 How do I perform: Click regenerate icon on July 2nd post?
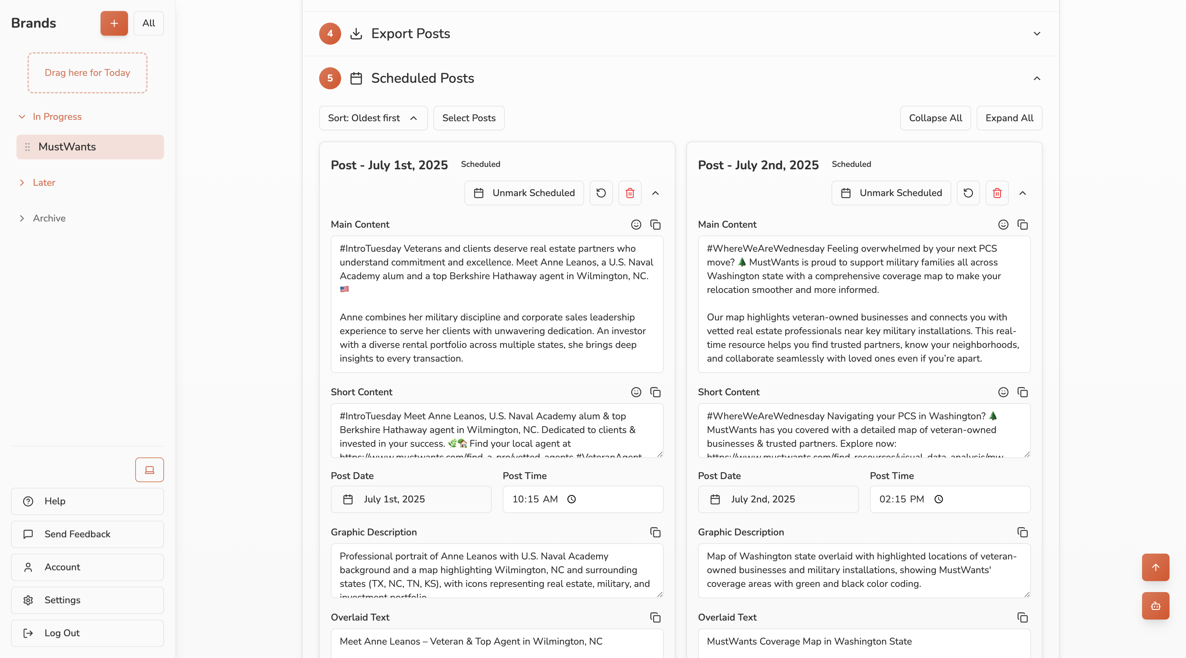(x=968, y=193)
